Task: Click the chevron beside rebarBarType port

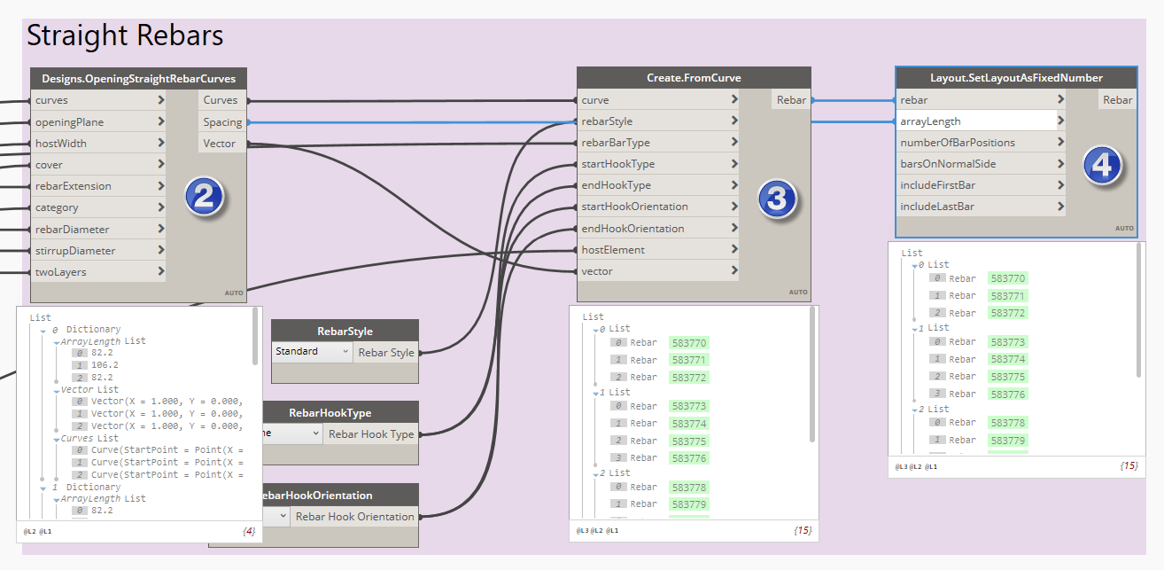Action: pos(734,143)
